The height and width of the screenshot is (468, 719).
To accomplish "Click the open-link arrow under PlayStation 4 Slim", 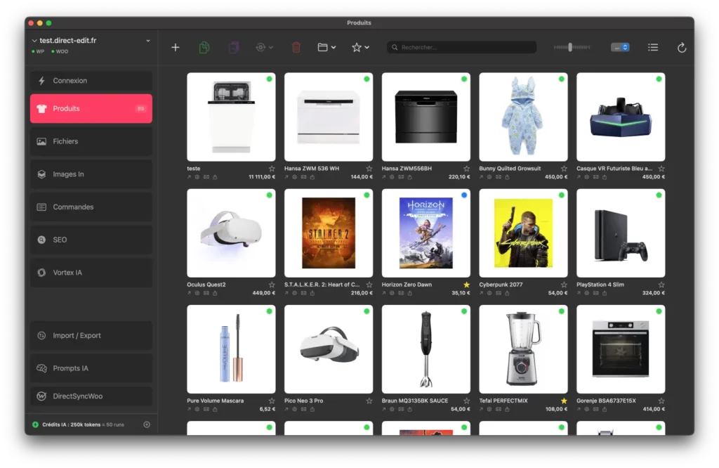I will coord(579,293).
